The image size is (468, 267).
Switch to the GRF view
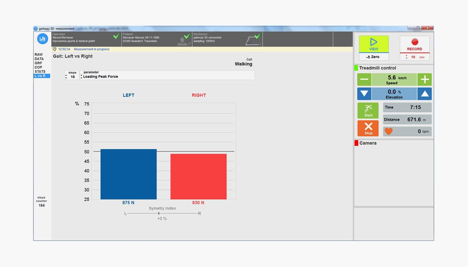pos(38,63)
